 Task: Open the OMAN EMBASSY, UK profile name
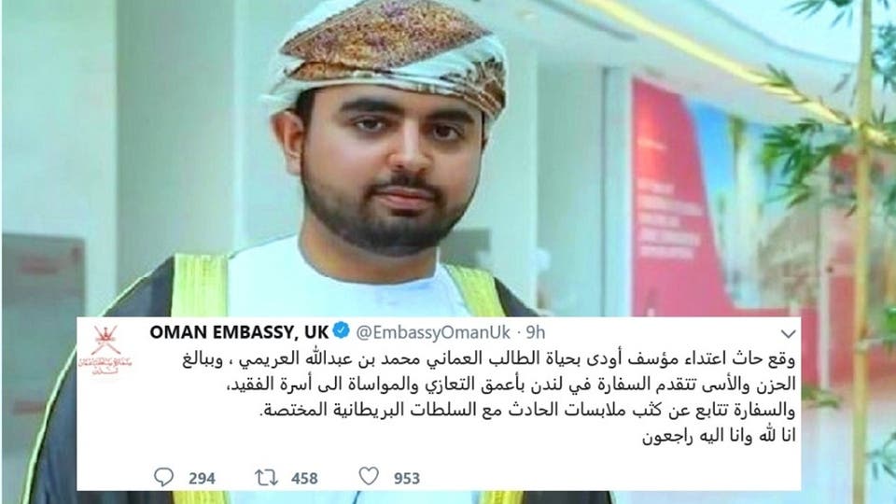[239, 332]
